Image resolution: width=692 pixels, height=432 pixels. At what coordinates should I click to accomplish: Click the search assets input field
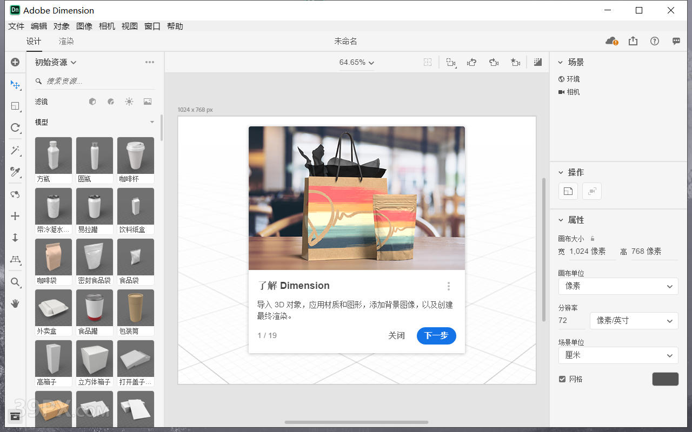(x=95, y=81)
